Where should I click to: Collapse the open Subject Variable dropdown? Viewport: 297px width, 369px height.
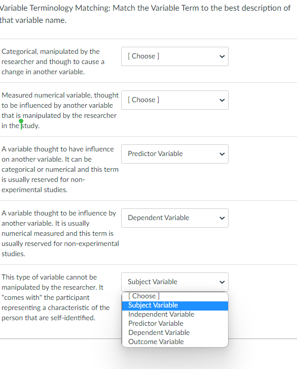click(175, 282)
